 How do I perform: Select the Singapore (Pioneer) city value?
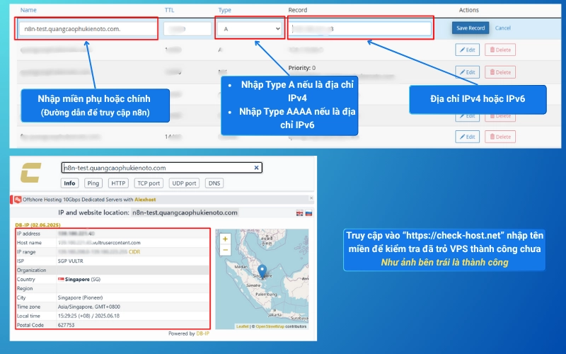coord(80,297)
